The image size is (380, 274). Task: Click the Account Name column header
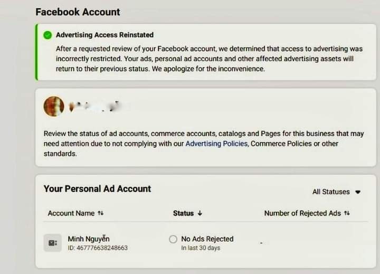click(71, 213)
